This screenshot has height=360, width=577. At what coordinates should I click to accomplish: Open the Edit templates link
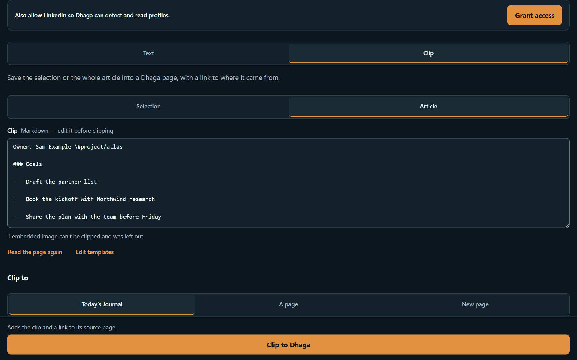[95, 252]
